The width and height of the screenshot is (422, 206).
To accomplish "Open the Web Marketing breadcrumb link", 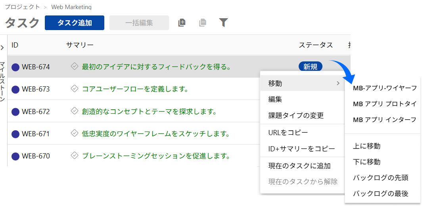I will [x=71, y=7].
